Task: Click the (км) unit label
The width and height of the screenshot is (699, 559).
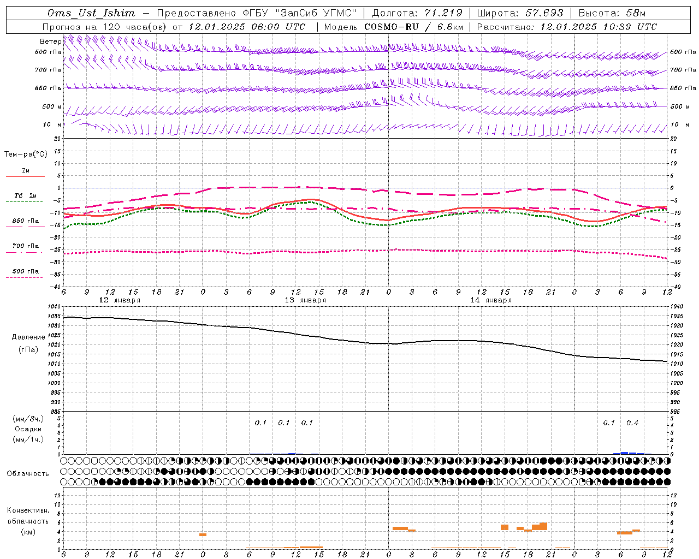Action: point(28,532)
